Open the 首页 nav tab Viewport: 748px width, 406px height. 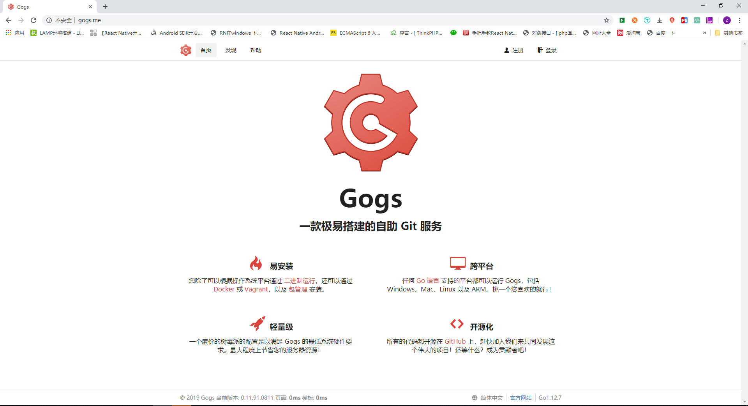click(x=206, y=50)
